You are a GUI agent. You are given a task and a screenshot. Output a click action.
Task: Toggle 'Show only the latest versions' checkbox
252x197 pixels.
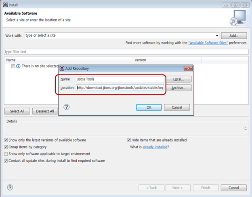[6, 140]
